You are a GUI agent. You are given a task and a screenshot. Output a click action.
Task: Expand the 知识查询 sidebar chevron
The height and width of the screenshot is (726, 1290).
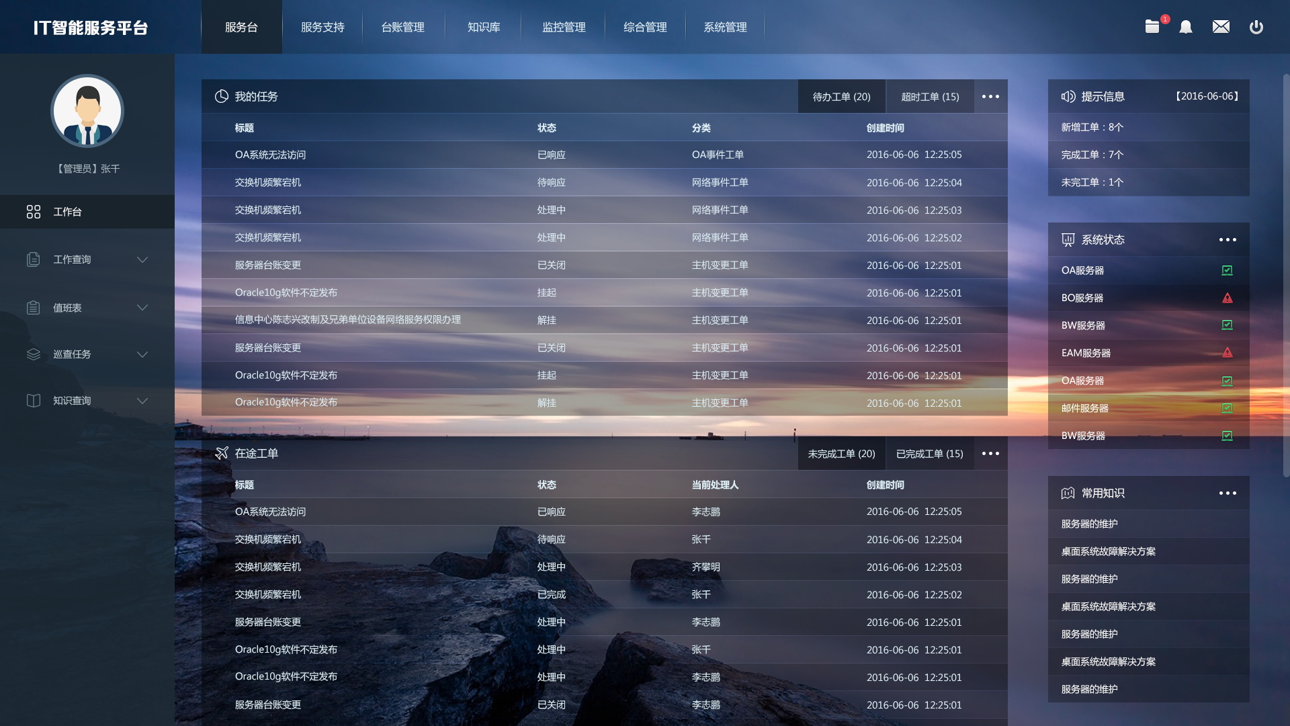pyautogui.click(x=142, y=401)
